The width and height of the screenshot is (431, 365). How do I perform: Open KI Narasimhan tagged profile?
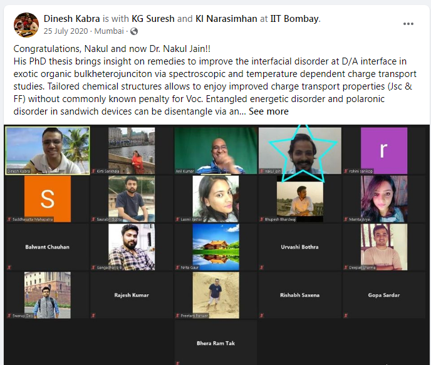click(226, 19)
